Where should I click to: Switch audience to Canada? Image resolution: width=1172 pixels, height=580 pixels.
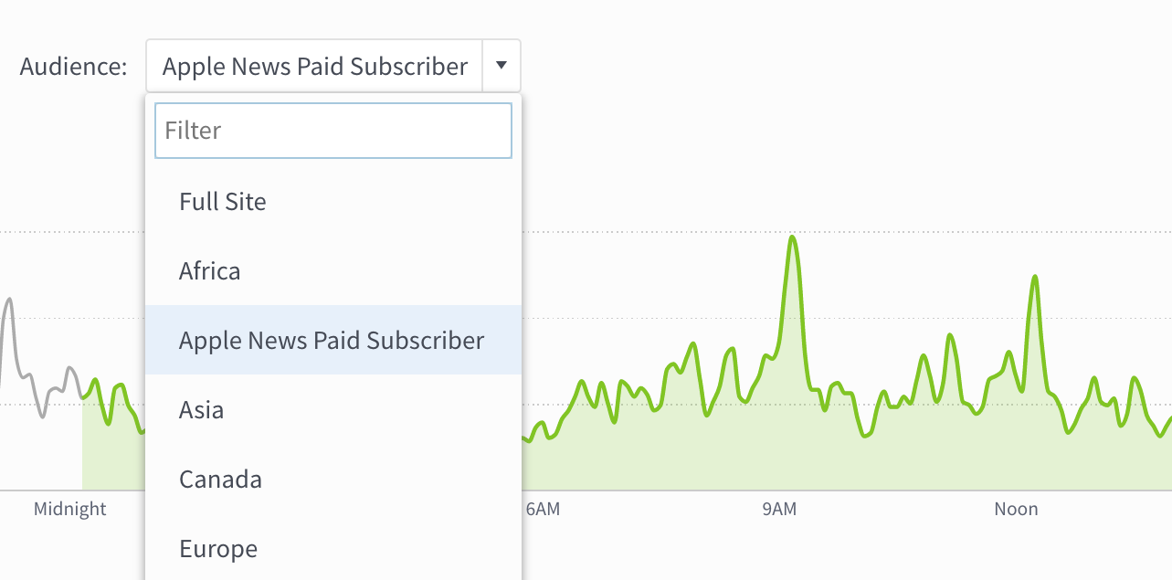tap(220, 480)
